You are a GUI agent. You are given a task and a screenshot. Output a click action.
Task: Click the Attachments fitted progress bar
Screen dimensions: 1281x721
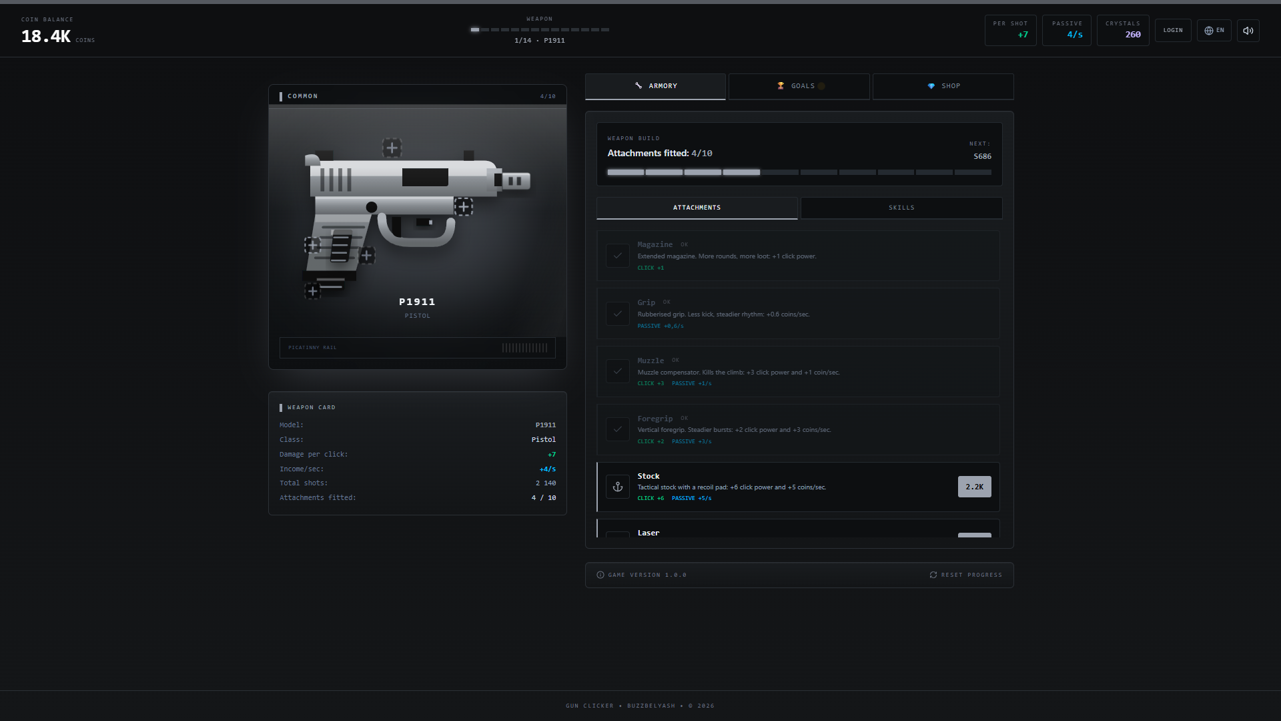pyautogui.click(x=799, y=172)
